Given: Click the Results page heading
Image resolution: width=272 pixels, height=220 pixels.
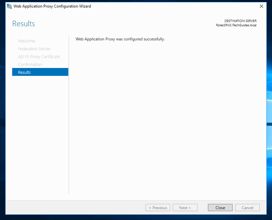Looking at the screenshot, I should coord(23,23).
